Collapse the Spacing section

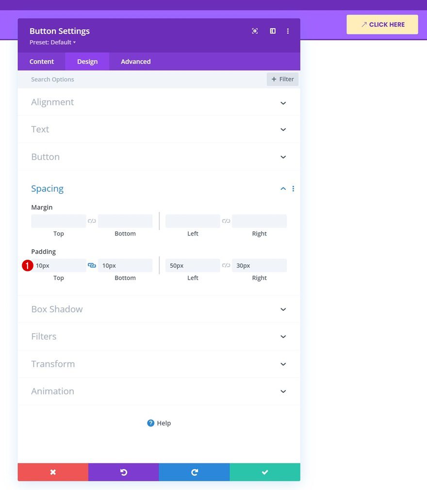click(x=283, y=188)
